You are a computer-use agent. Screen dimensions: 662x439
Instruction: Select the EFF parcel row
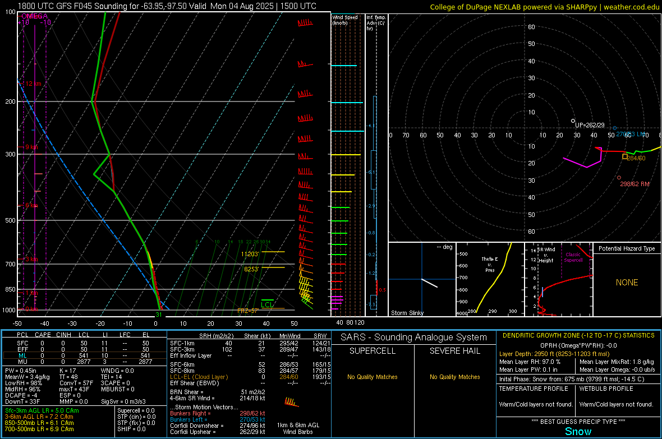(x=84, y=349)
